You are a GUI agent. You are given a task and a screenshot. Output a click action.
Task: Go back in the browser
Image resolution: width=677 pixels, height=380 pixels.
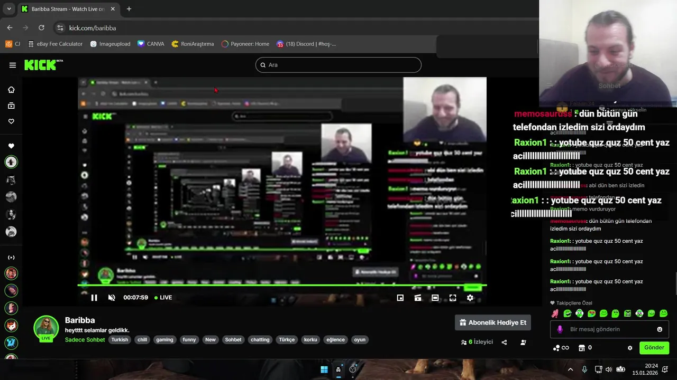pos(10,28)
